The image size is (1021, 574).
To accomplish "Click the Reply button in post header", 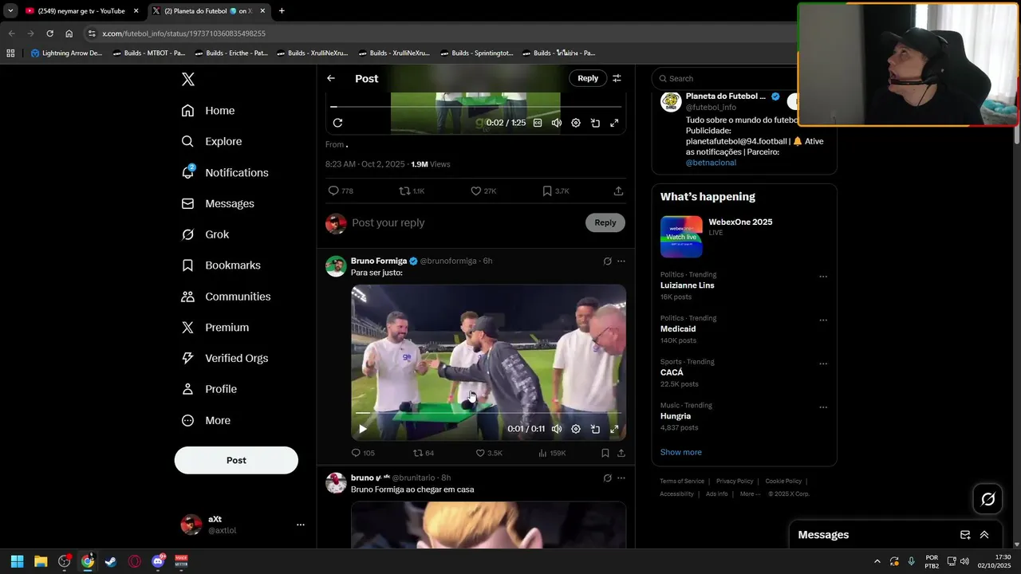I will point(588,78).
